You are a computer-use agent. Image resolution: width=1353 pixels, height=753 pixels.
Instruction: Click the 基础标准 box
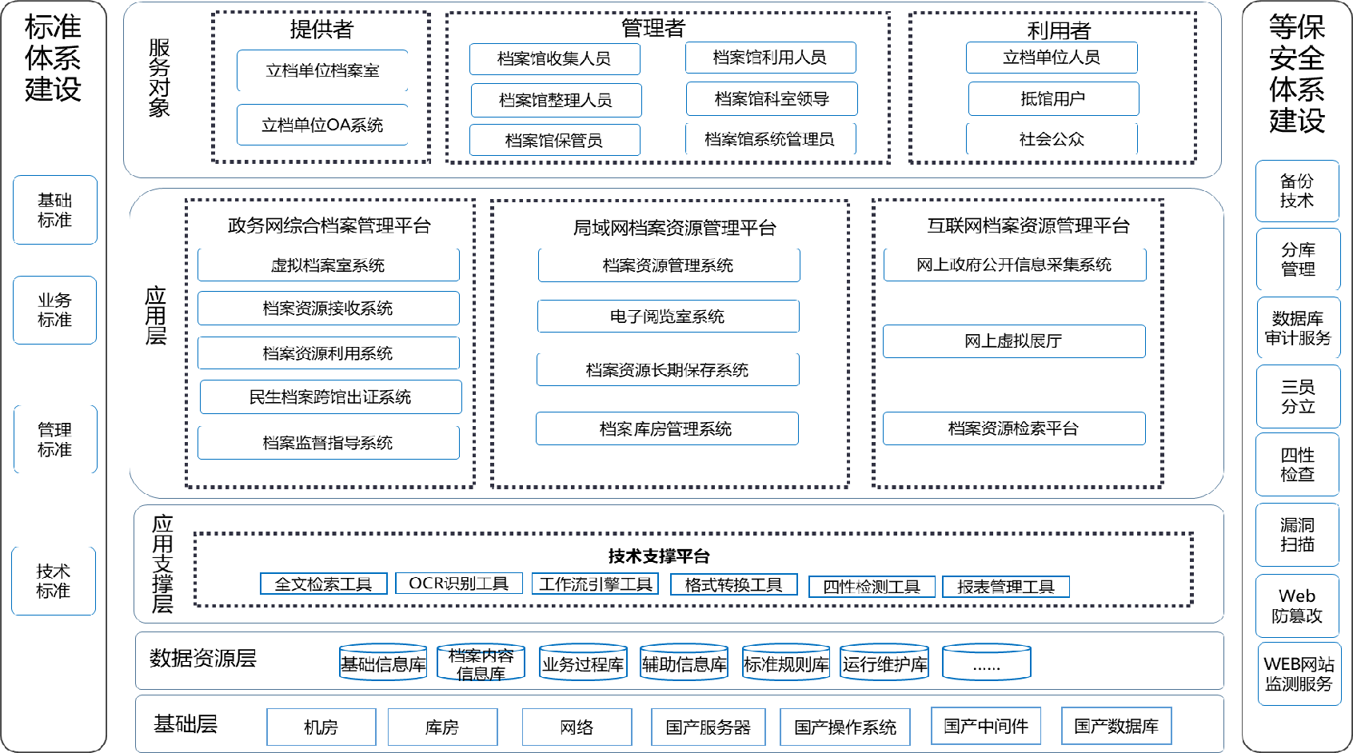pyautogui.click(x=55, y=210)
